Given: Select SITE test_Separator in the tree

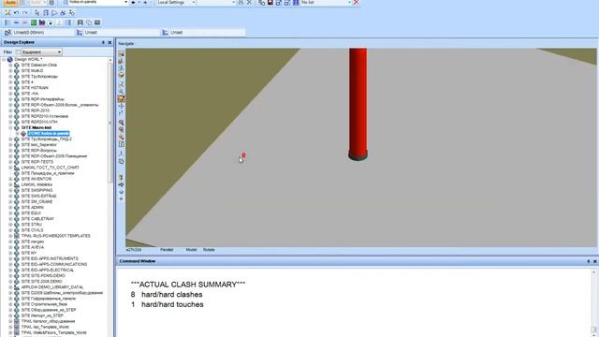Looking at the screenshot, I should click(39, 145).
